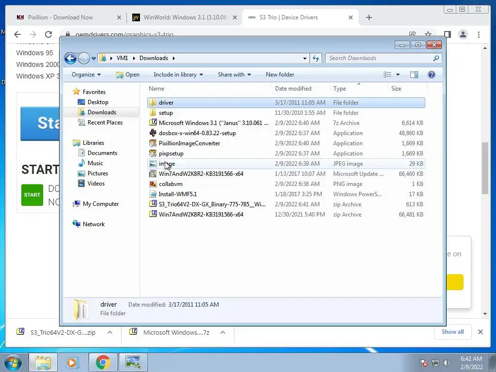Open Recent Places in navigation pane
496x372 pixels.
pyautogui.click(x=105, y=123)
